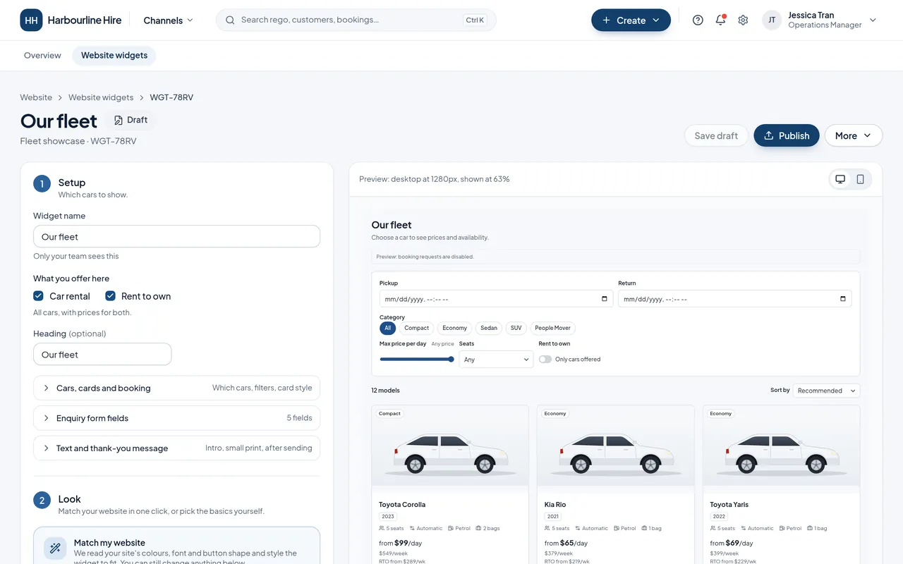Click the JT user avatar
The width and height of the screenshot is (903, 564).
[772, 20]
